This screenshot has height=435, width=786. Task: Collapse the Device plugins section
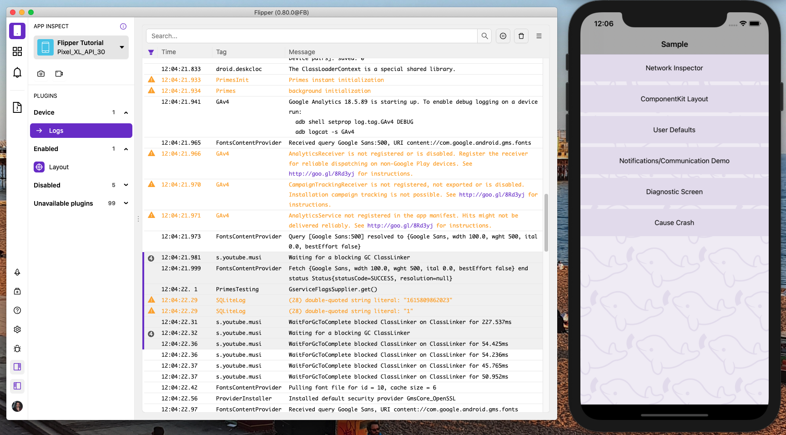(126, 112)
